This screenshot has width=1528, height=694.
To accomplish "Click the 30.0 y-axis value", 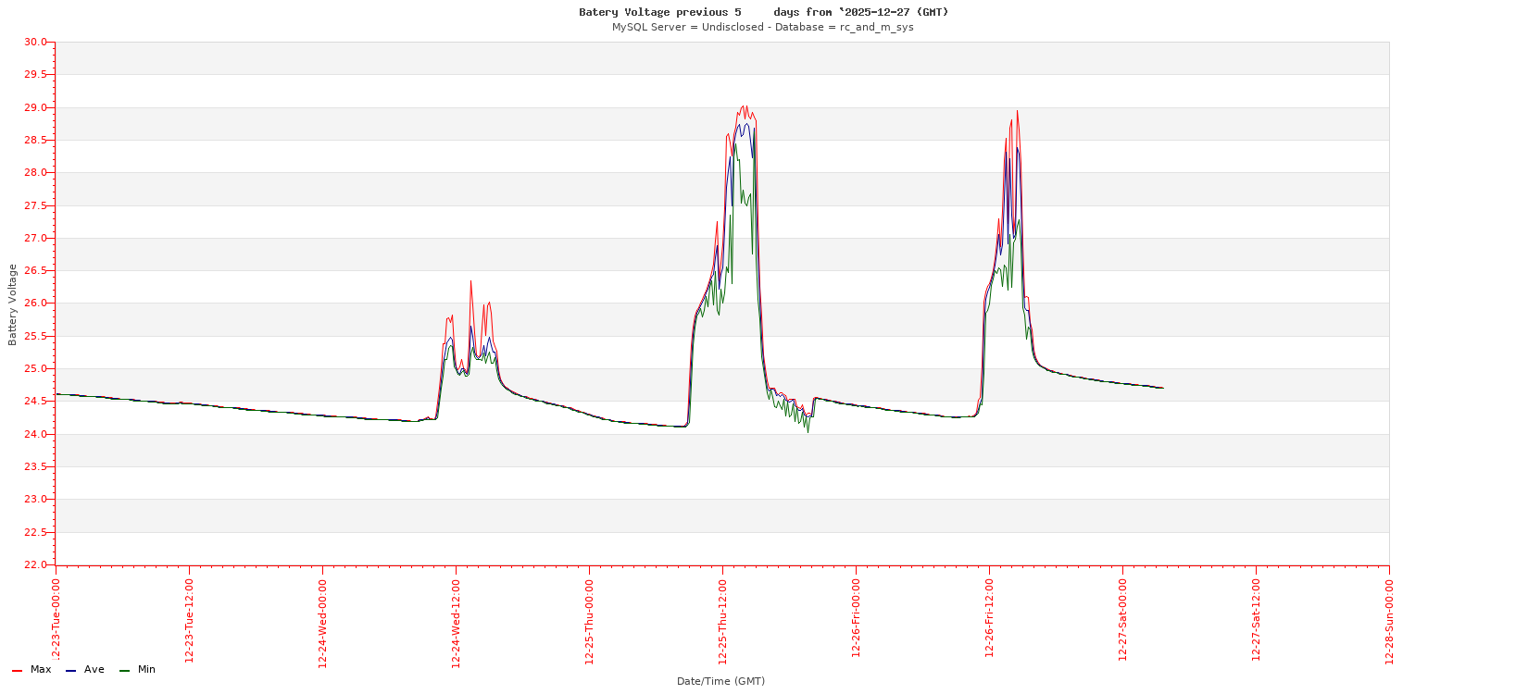I will [x=35, y=42].
